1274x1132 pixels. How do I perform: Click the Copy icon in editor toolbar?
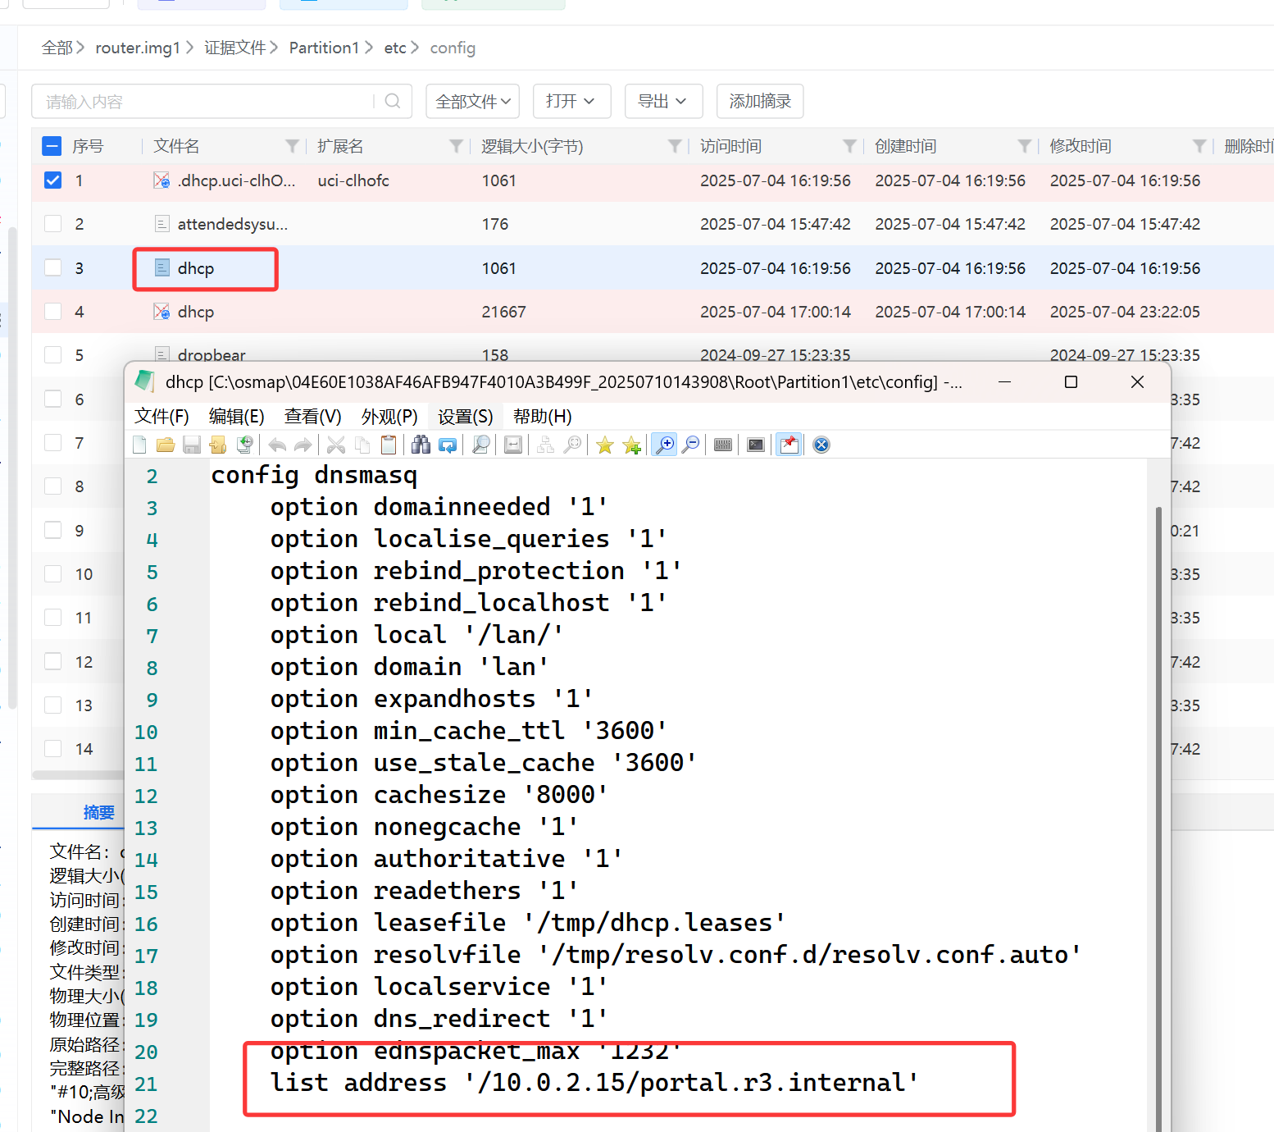tap(362, 445)
